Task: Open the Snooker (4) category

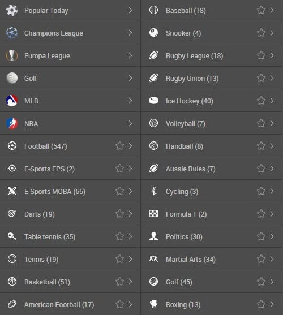Action: (212, 33)
